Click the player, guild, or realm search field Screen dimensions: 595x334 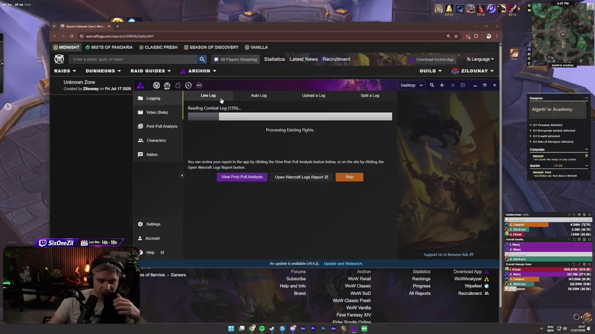click(x=133, y=59)
